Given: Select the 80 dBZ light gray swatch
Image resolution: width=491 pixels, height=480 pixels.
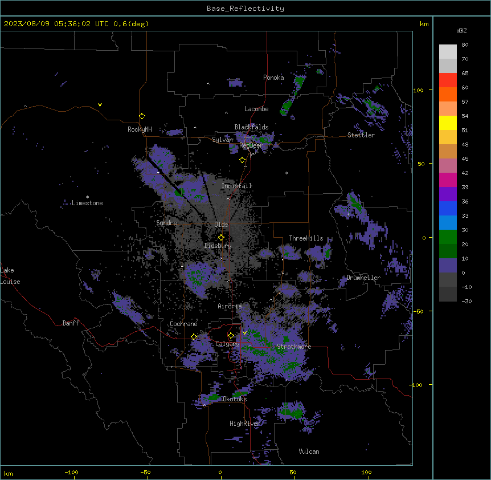Looking at the screenshot, I should (x=448, y=52).
